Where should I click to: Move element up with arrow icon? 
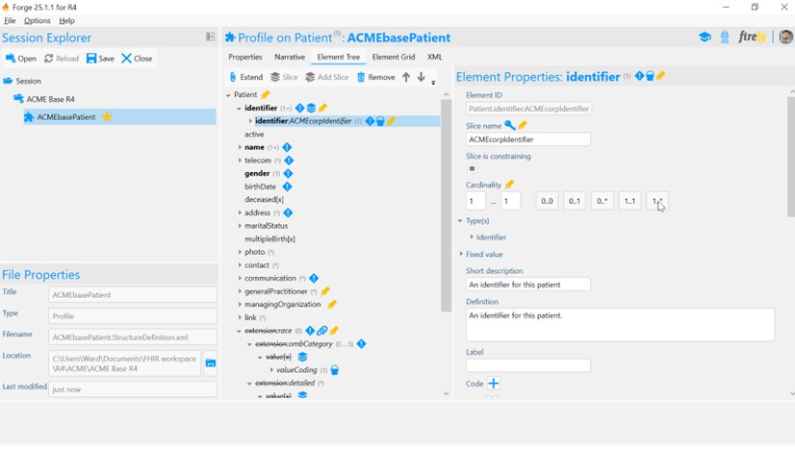pos(406,77)
